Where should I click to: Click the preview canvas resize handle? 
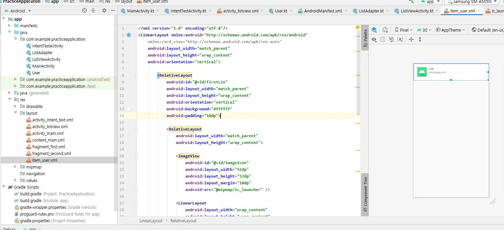pyautogui.click(x=493, y=201)
